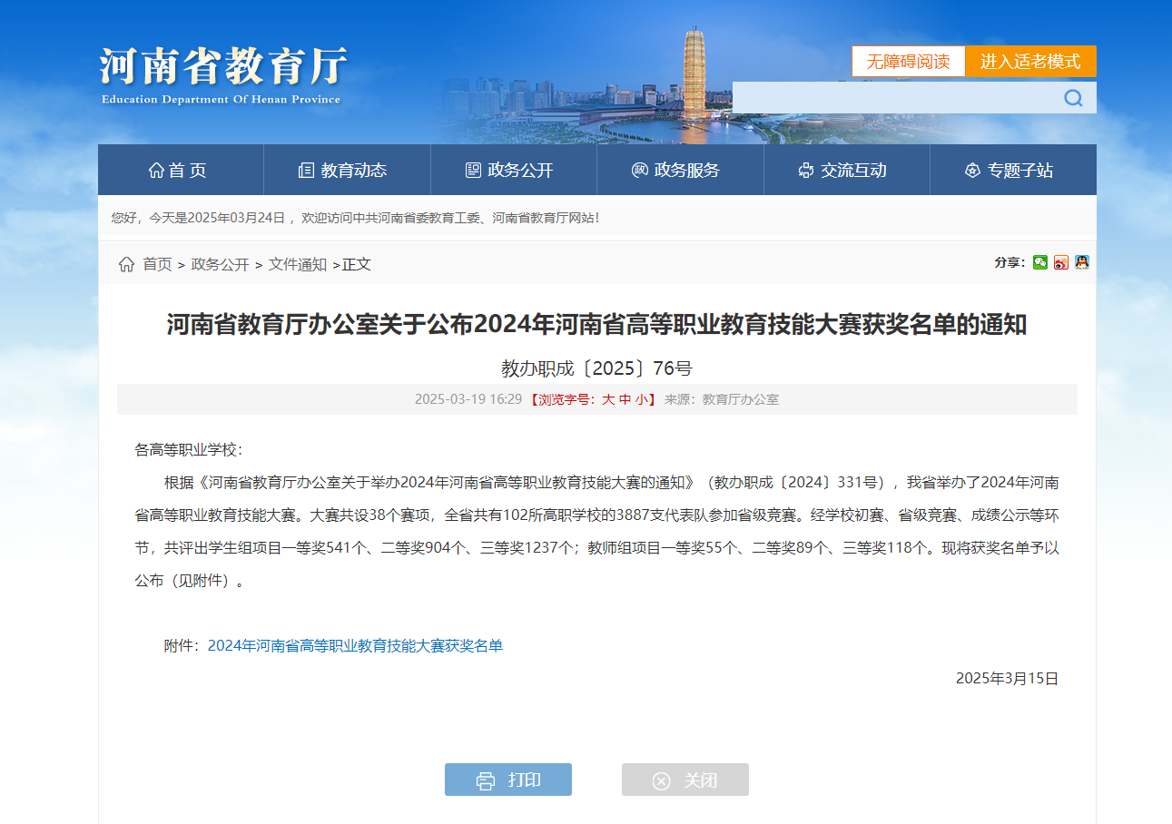Set font size to small (小)
Screen dimensions: 1172x824
pyautogui.click(x=641, y=399)
